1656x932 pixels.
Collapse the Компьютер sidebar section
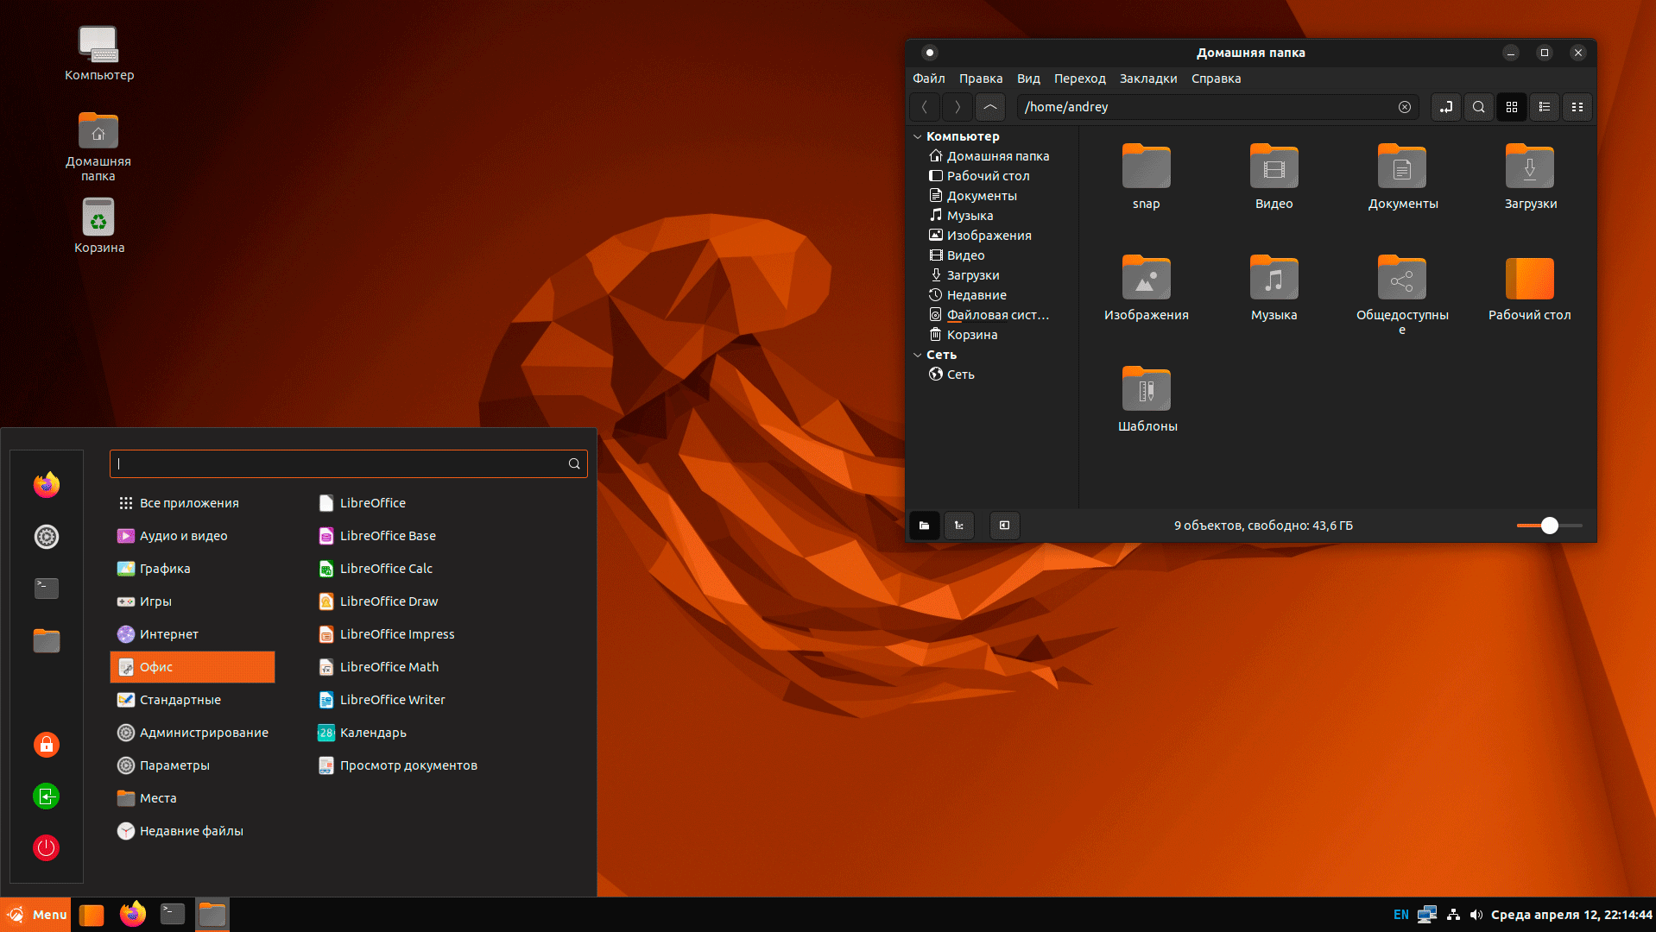click(x=917, y=136)
